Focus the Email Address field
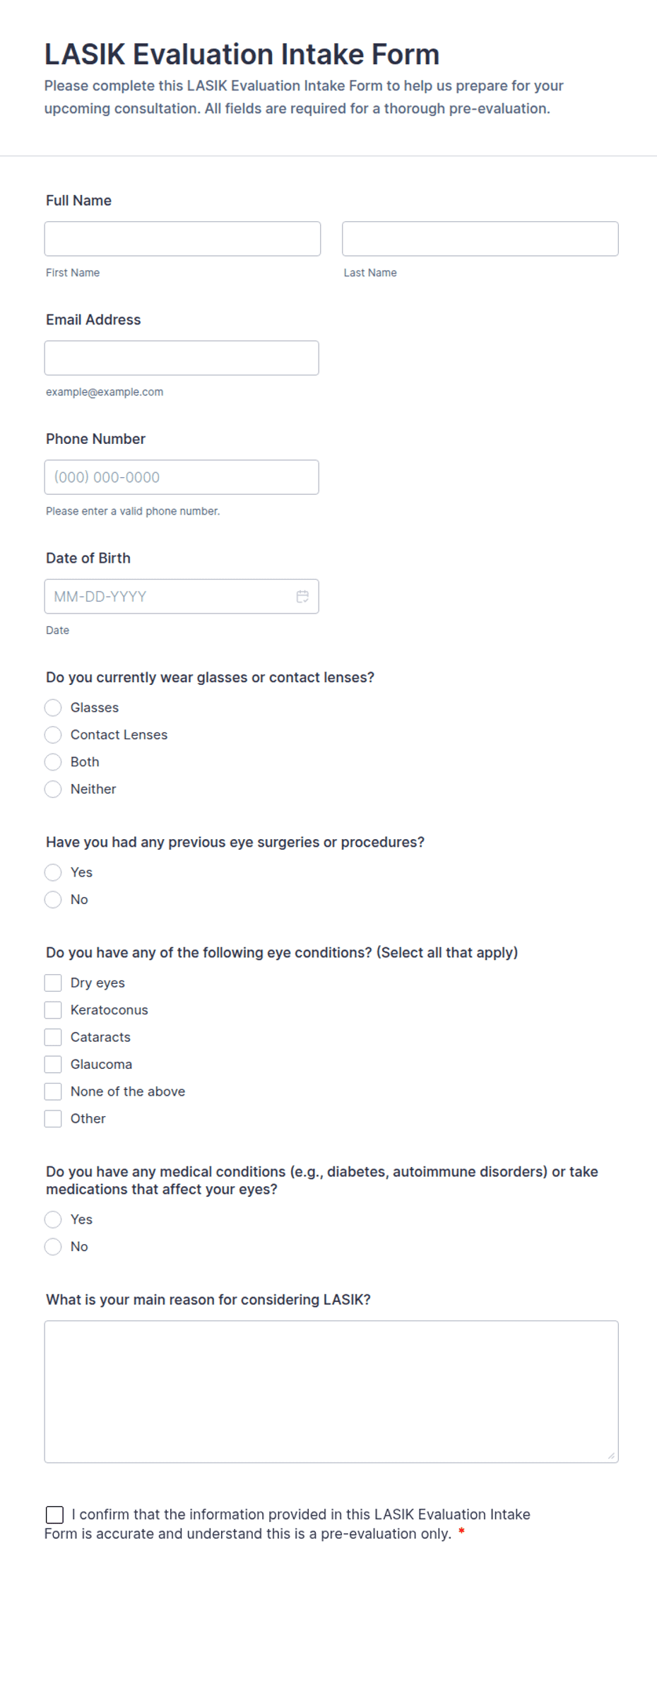 tap(182, 358)
